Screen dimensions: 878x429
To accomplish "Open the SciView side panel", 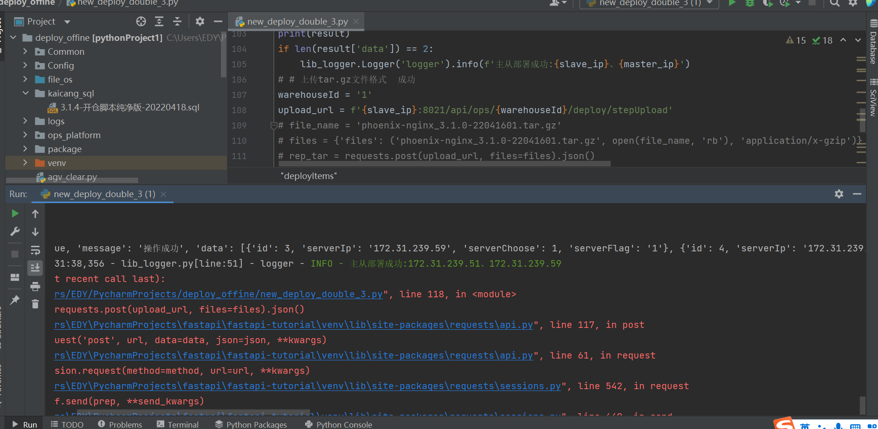I will point(873,98).
